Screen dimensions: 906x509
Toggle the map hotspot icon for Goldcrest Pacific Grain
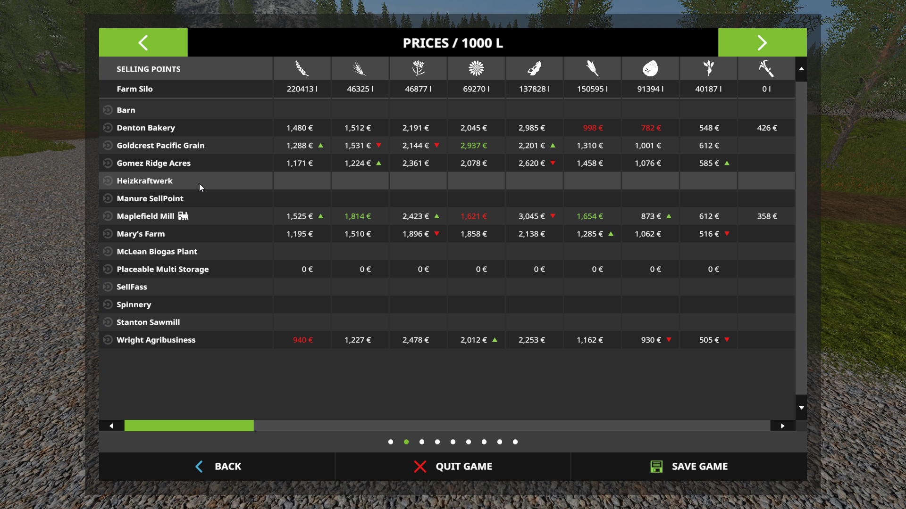click(108, 145)
